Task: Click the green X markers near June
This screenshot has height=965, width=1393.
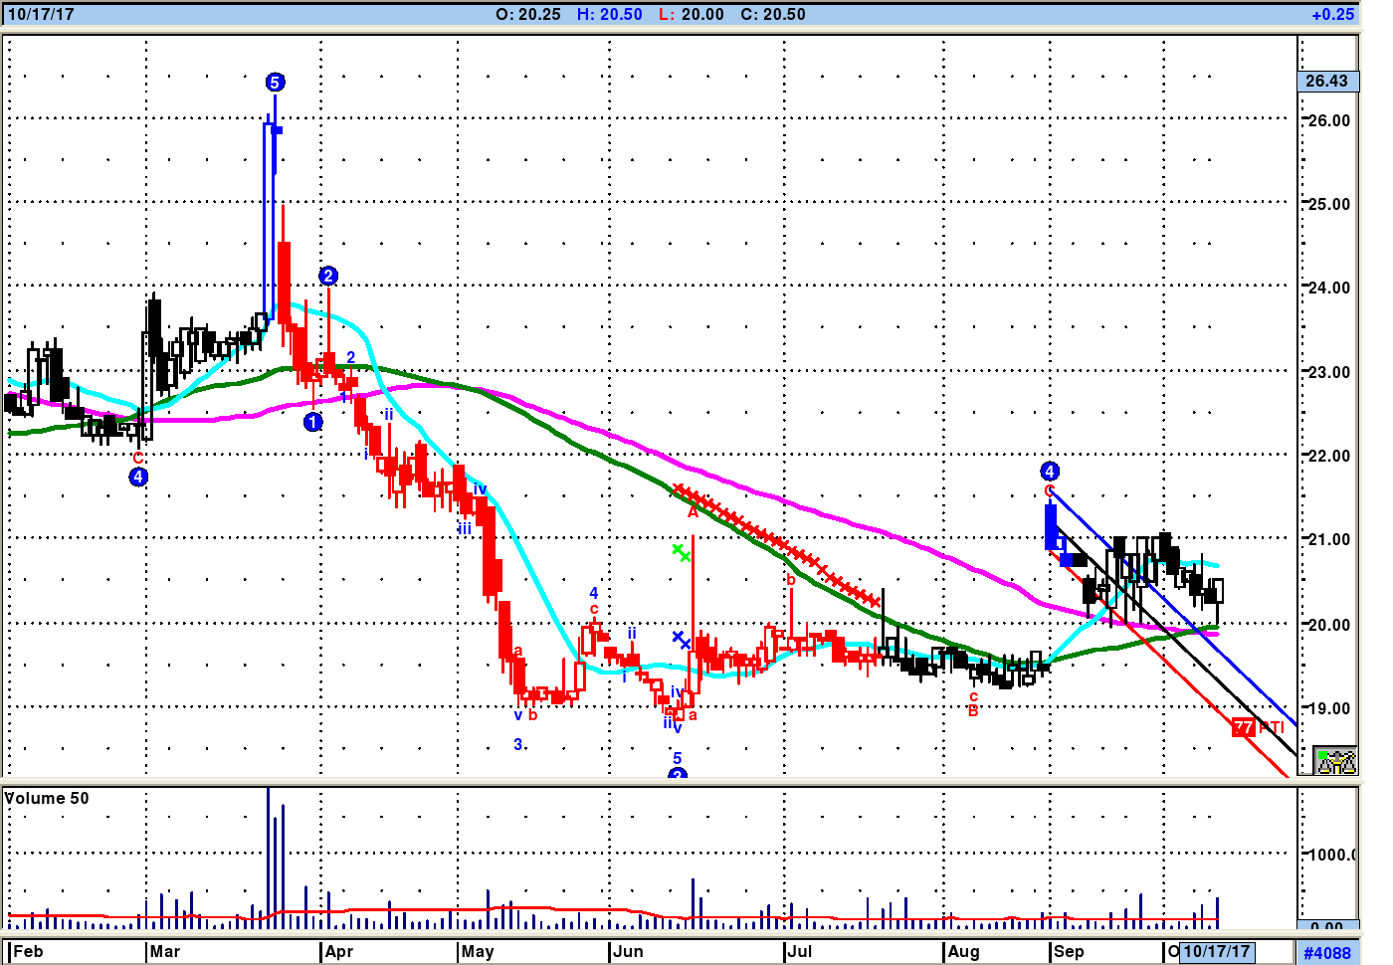Action: pos(682,553)
